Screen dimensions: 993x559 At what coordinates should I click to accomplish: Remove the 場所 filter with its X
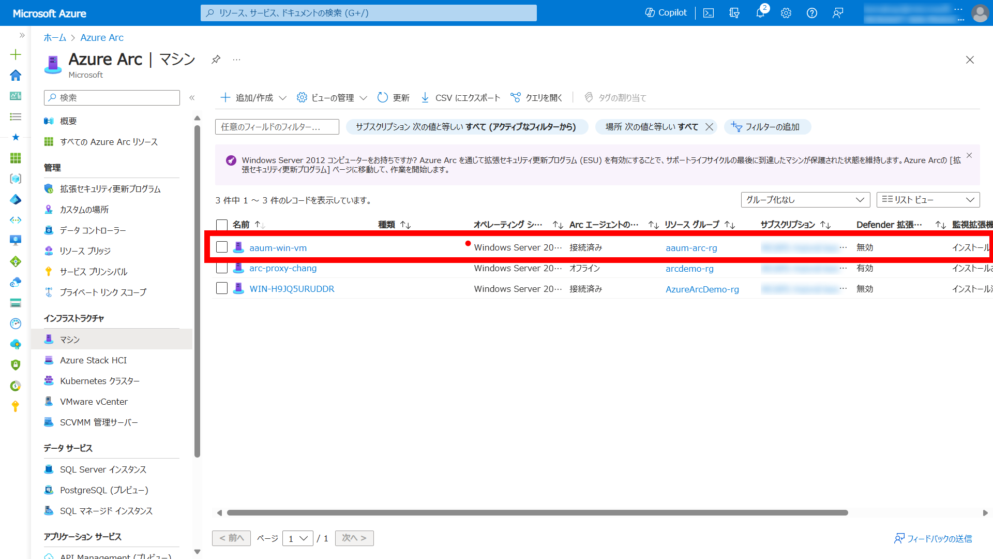pyautogui.click(x=710, y=127)
